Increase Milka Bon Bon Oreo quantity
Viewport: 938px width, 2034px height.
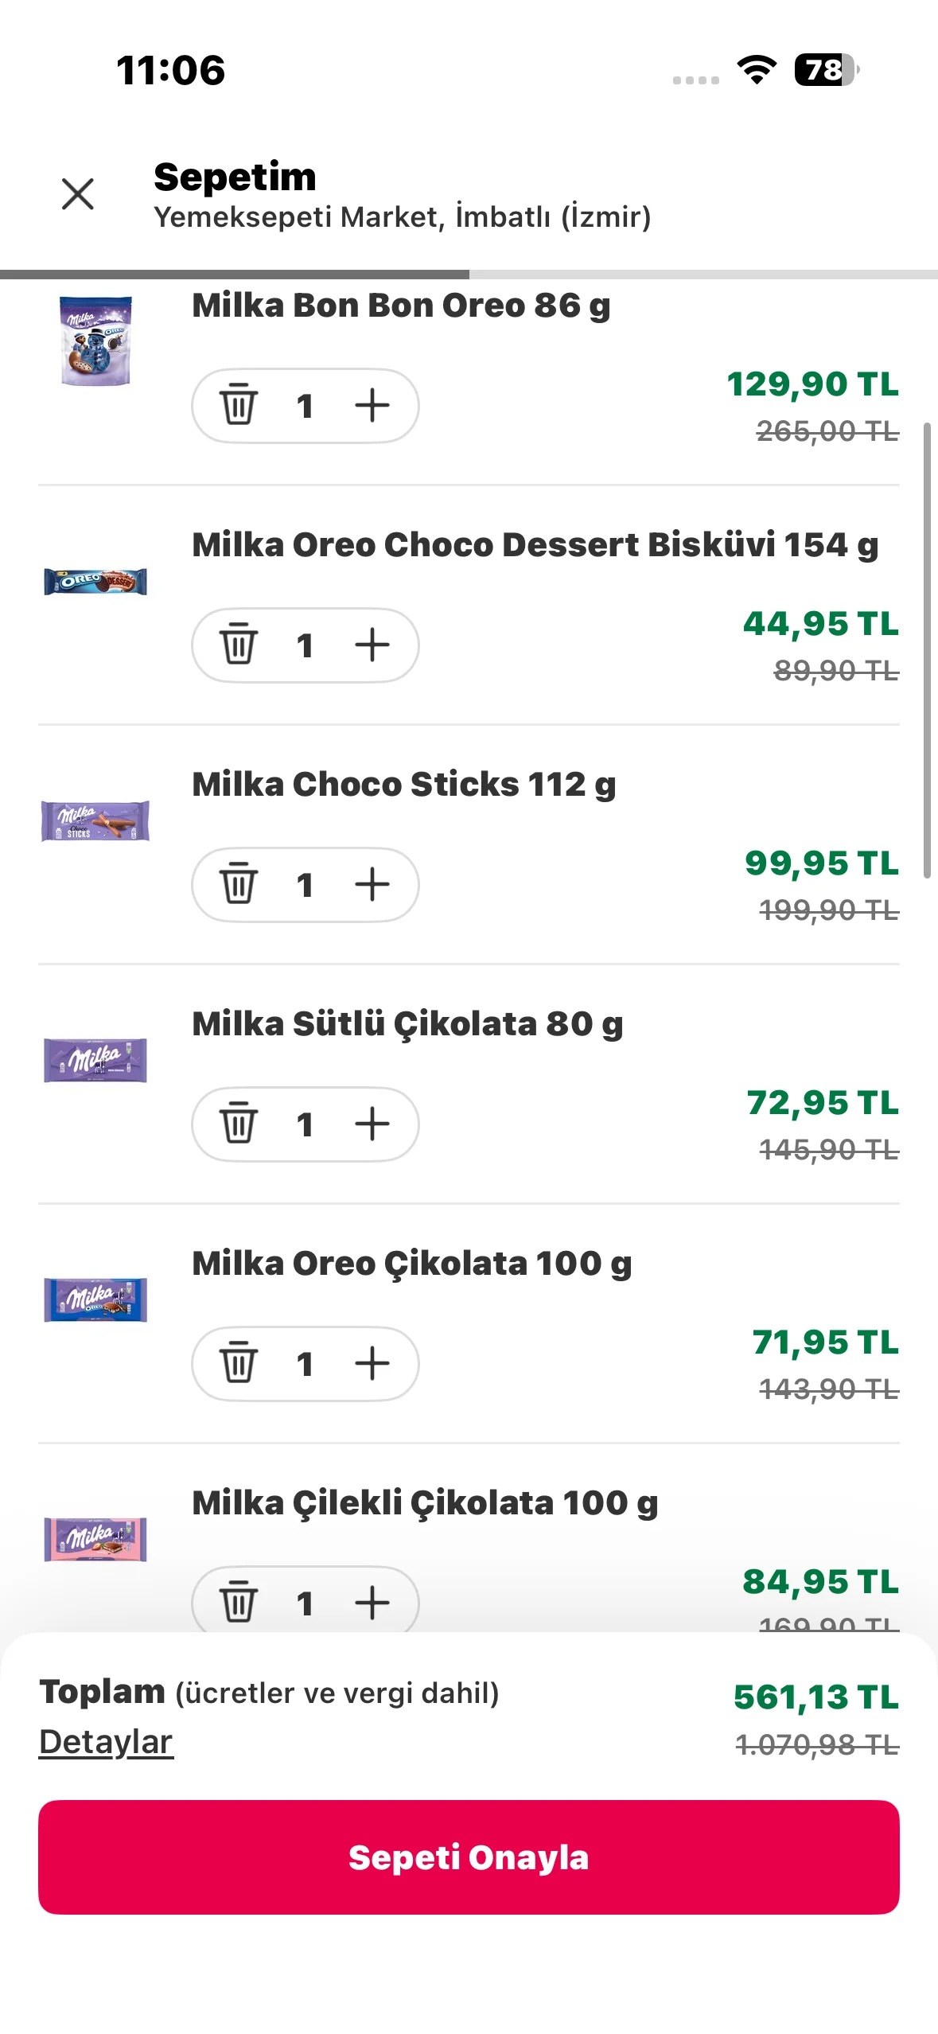pyautogui.click(x=372, y=405)
